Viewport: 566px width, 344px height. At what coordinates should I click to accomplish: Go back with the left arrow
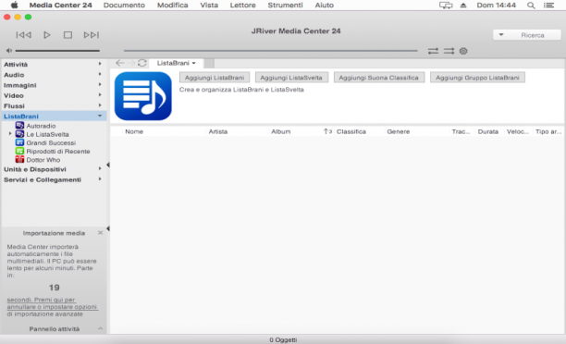tap(120, 63)
